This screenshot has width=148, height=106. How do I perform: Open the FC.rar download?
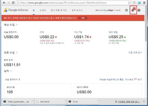coord(82,101)
